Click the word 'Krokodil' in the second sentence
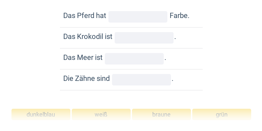 click(x=90, y=37)
